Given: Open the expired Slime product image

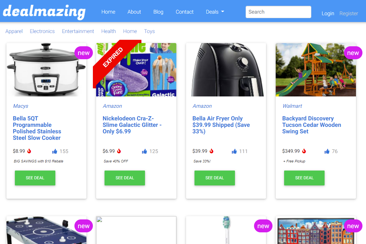Looking at the screenshot, I should (x=136, y=70).
